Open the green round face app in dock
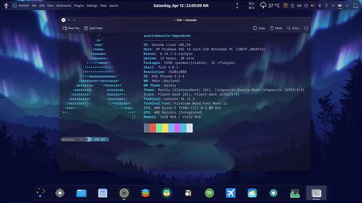 (166, 193)
